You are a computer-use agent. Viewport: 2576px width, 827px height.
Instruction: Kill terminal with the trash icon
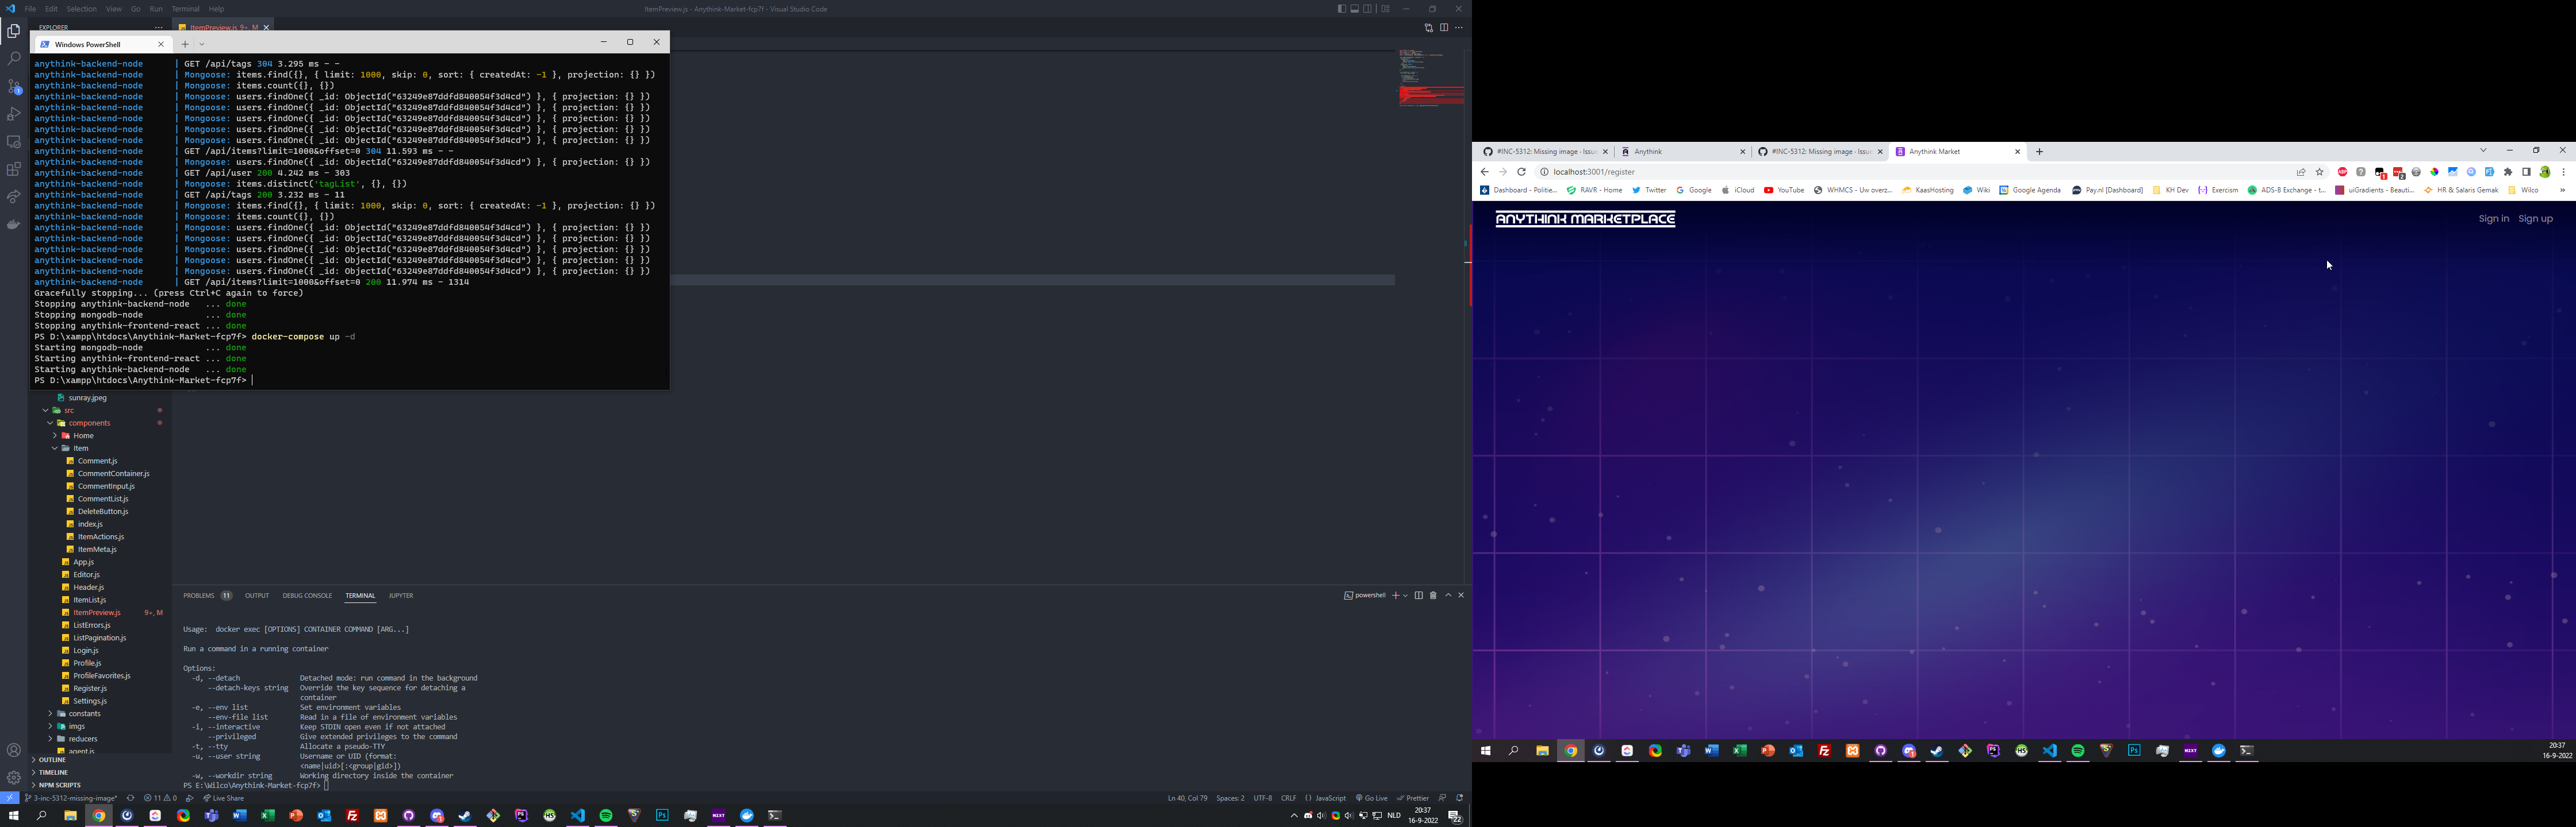(1433, 596)
